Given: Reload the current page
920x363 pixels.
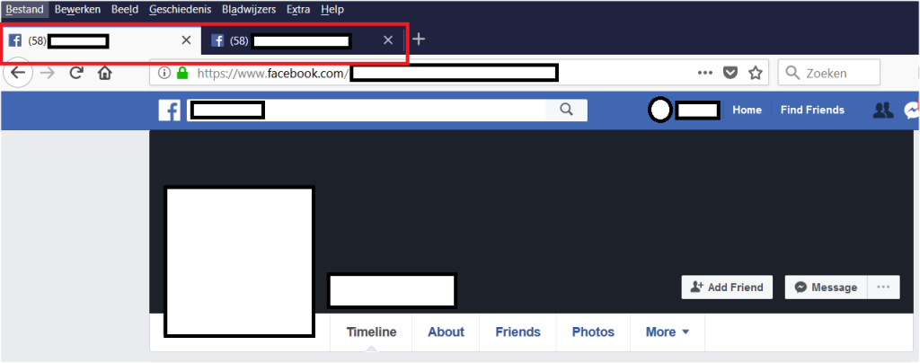Looking at the screenshot, I should pyautogui.click(x=76, y=74).
